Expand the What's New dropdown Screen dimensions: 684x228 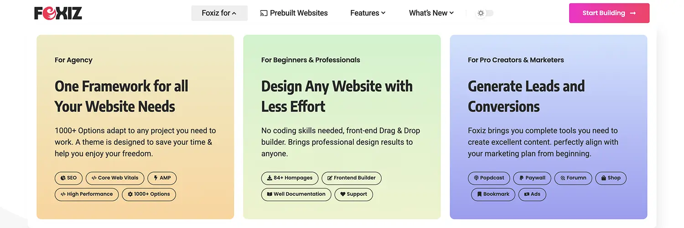click(431, 13)
